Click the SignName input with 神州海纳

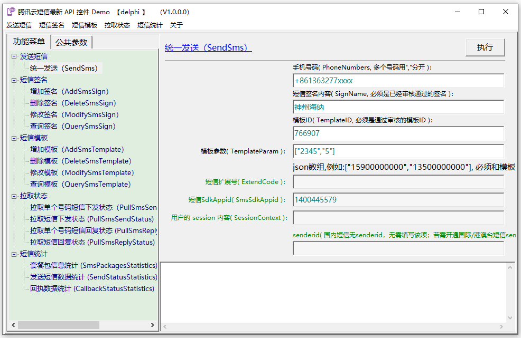pos(398,107)
